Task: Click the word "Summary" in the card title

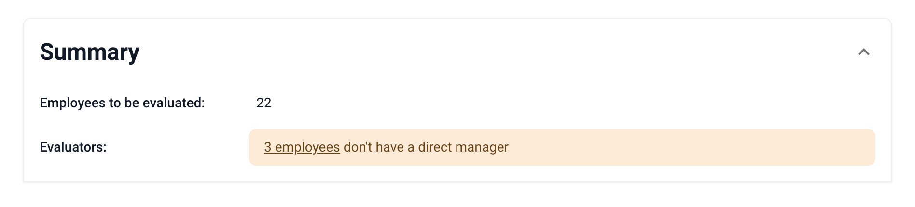Action: click(x=90, y=52)
